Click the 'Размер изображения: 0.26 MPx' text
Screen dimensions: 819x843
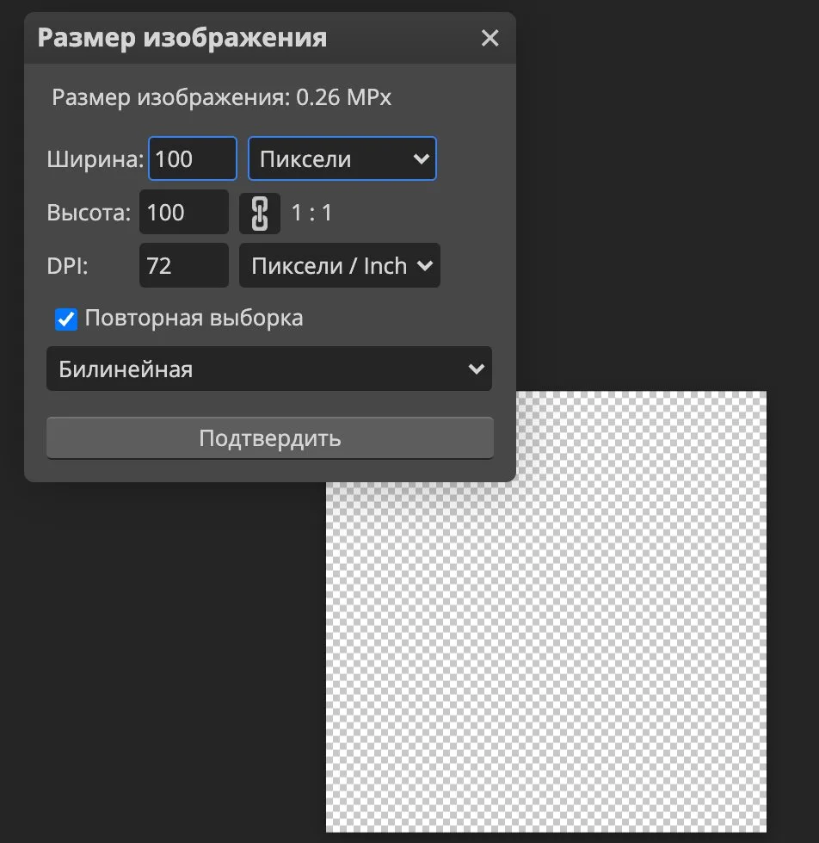[x=221, y=97]
